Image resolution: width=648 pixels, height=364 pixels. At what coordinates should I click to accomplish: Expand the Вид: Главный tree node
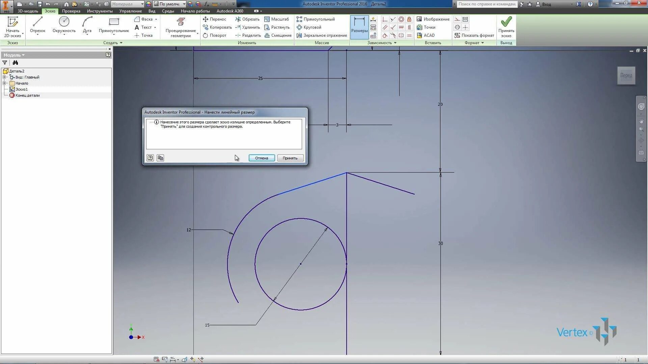[4, 77]
